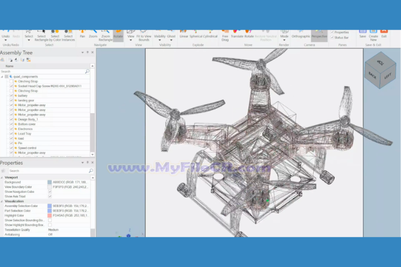
Task: Click first icon in Assembly Tree toolbar
Action: pos(3,60)
